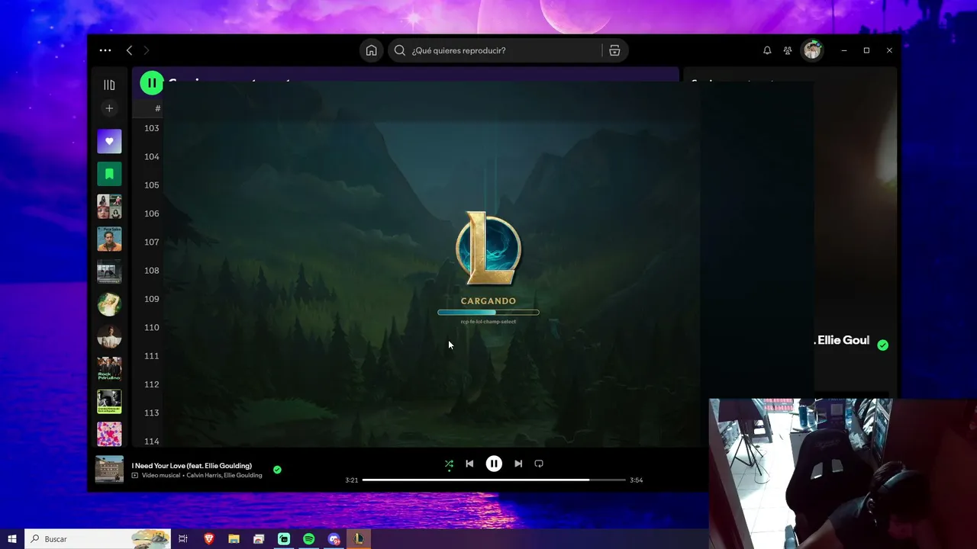
Task: Select track row number 110
Action: [151, 327]
